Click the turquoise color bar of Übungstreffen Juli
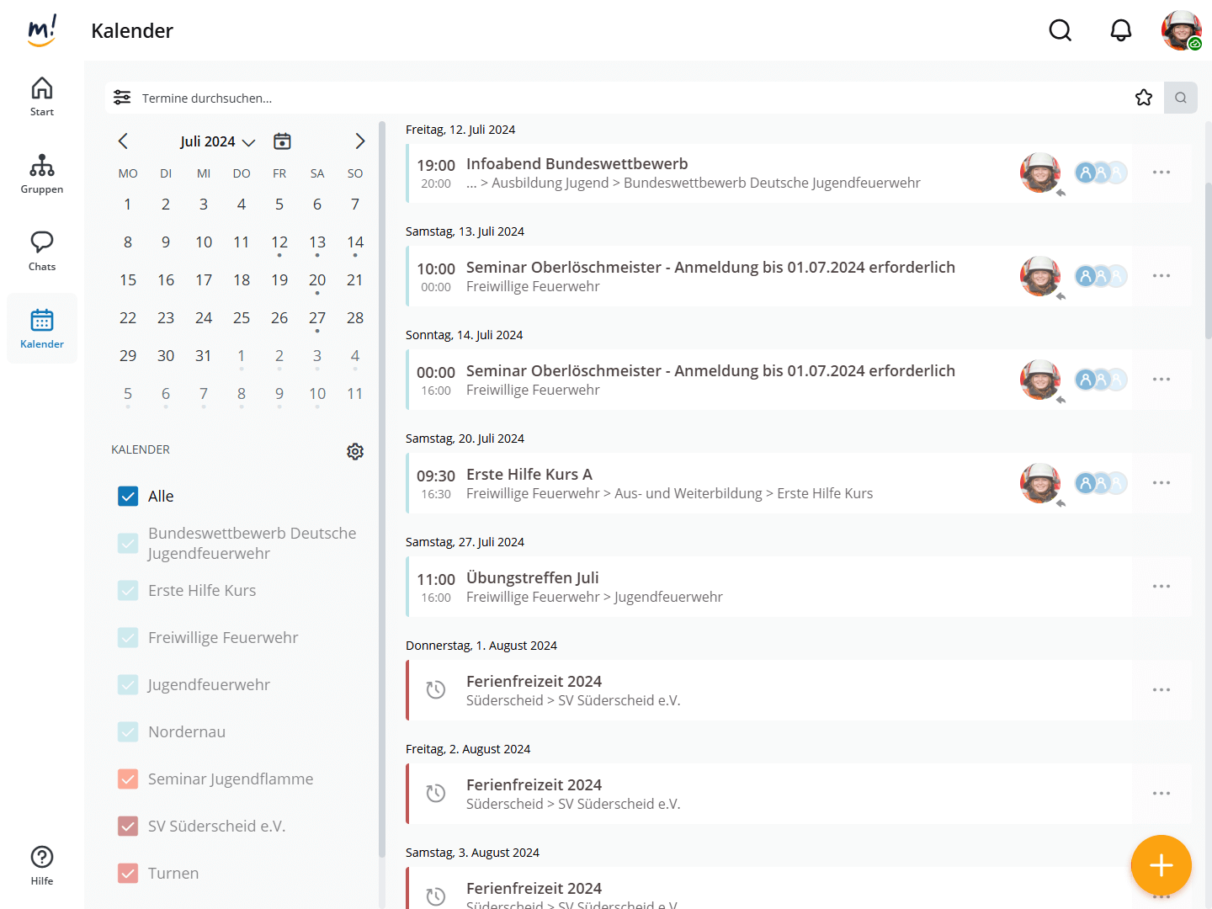 click(407, 587)
